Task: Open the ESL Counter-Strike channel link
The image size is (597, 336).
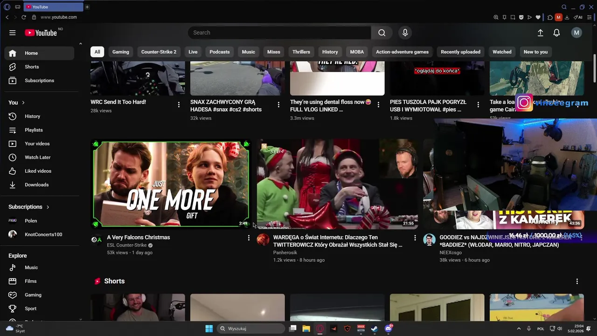Action: tap(127, 245)
